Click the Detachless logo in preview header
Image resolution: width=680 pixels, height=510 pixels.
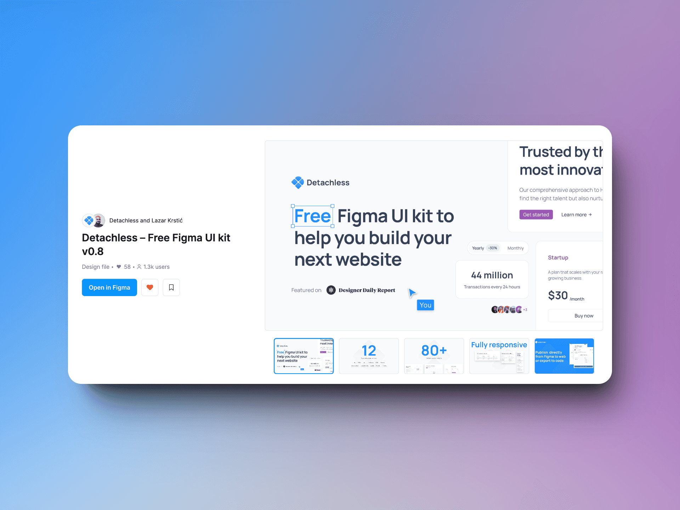[296, 182]
